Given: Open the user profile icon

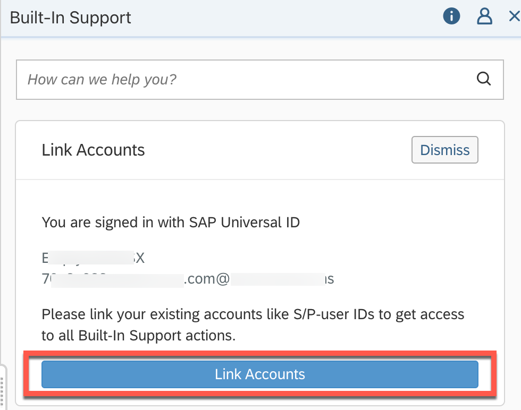Looking at the screenshot, I should [484, 16].
